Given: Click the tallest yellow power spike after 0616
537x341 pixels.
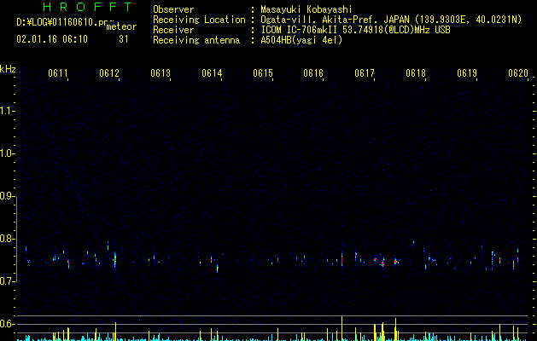Looking at the screenshot, I should tap(341, 328).
